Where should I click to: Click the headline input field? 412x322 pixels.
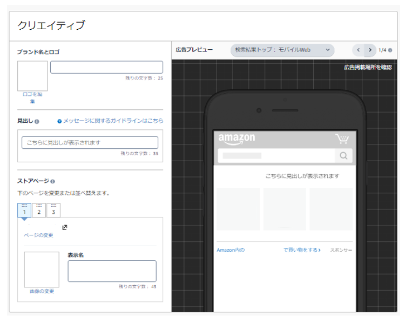(90, 142)
